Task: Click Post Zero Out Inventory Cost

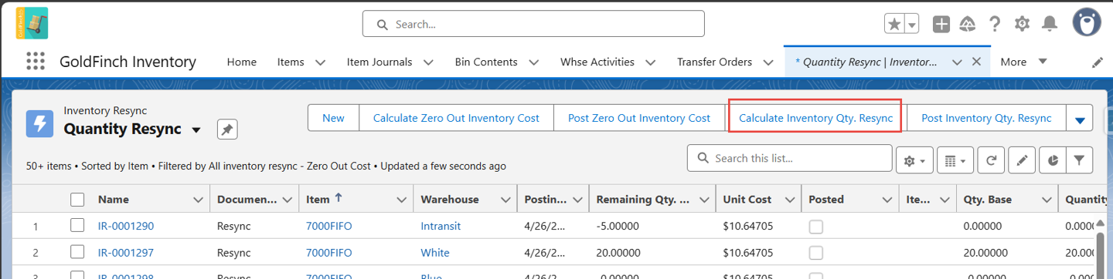Action: (x=639, y=118)
